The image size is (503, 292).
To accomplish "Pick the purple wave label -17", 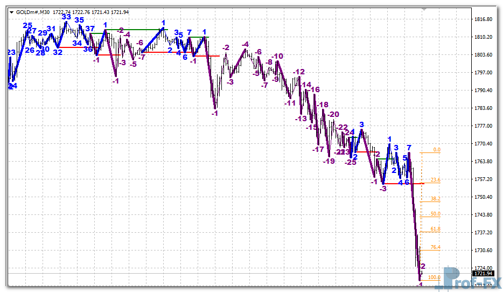I will [319, 149].
